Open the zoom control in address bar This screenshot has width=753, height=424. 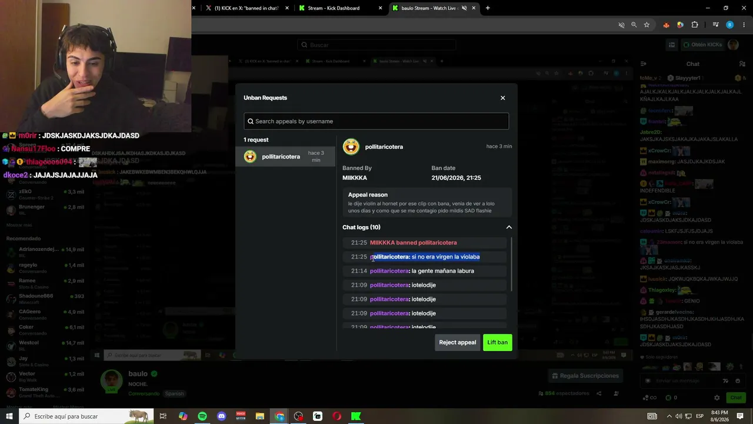(x=634, y=25)
